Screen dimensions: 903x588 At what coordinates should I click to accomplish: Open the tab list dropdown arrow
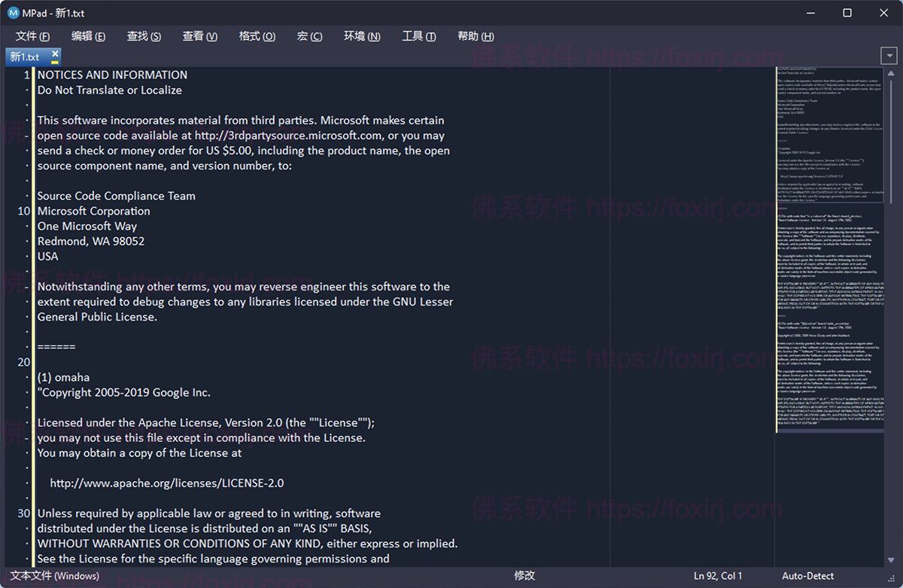coord(889,55)
